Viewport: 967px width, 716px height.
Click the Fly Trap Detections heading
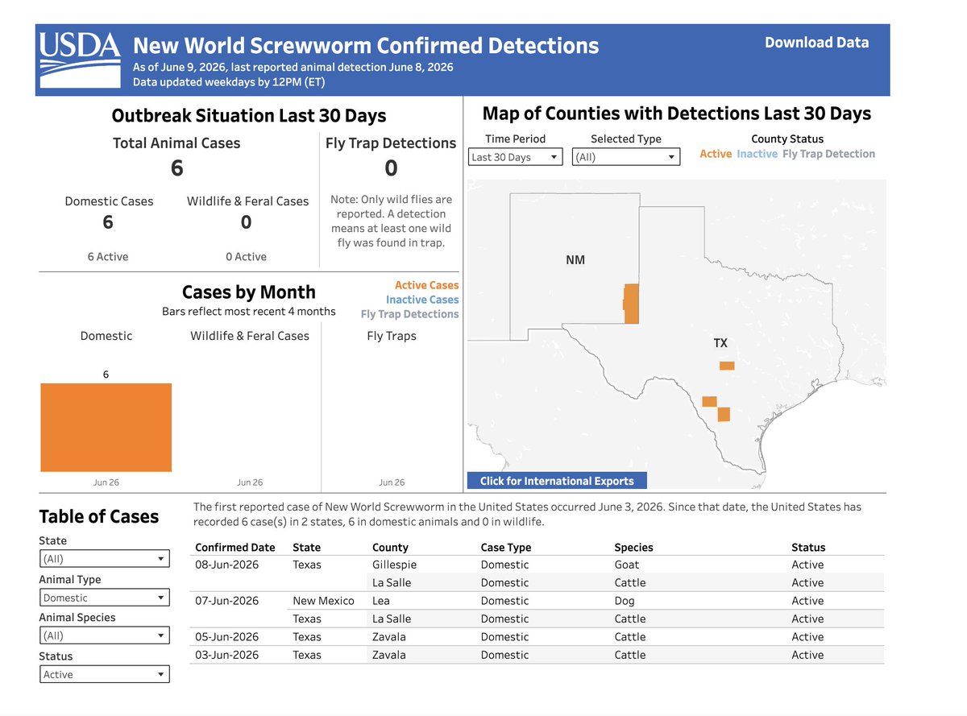coord(391,143)
